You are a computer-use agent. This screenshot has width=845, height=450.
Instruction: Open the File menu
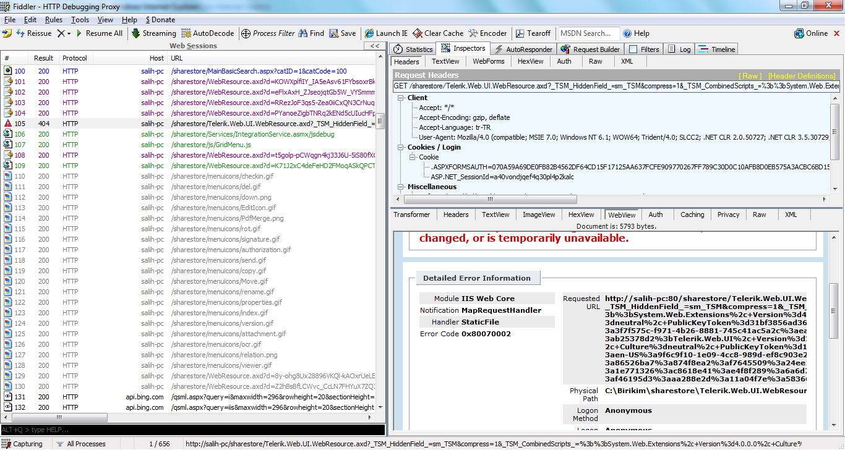pos(10,20)
